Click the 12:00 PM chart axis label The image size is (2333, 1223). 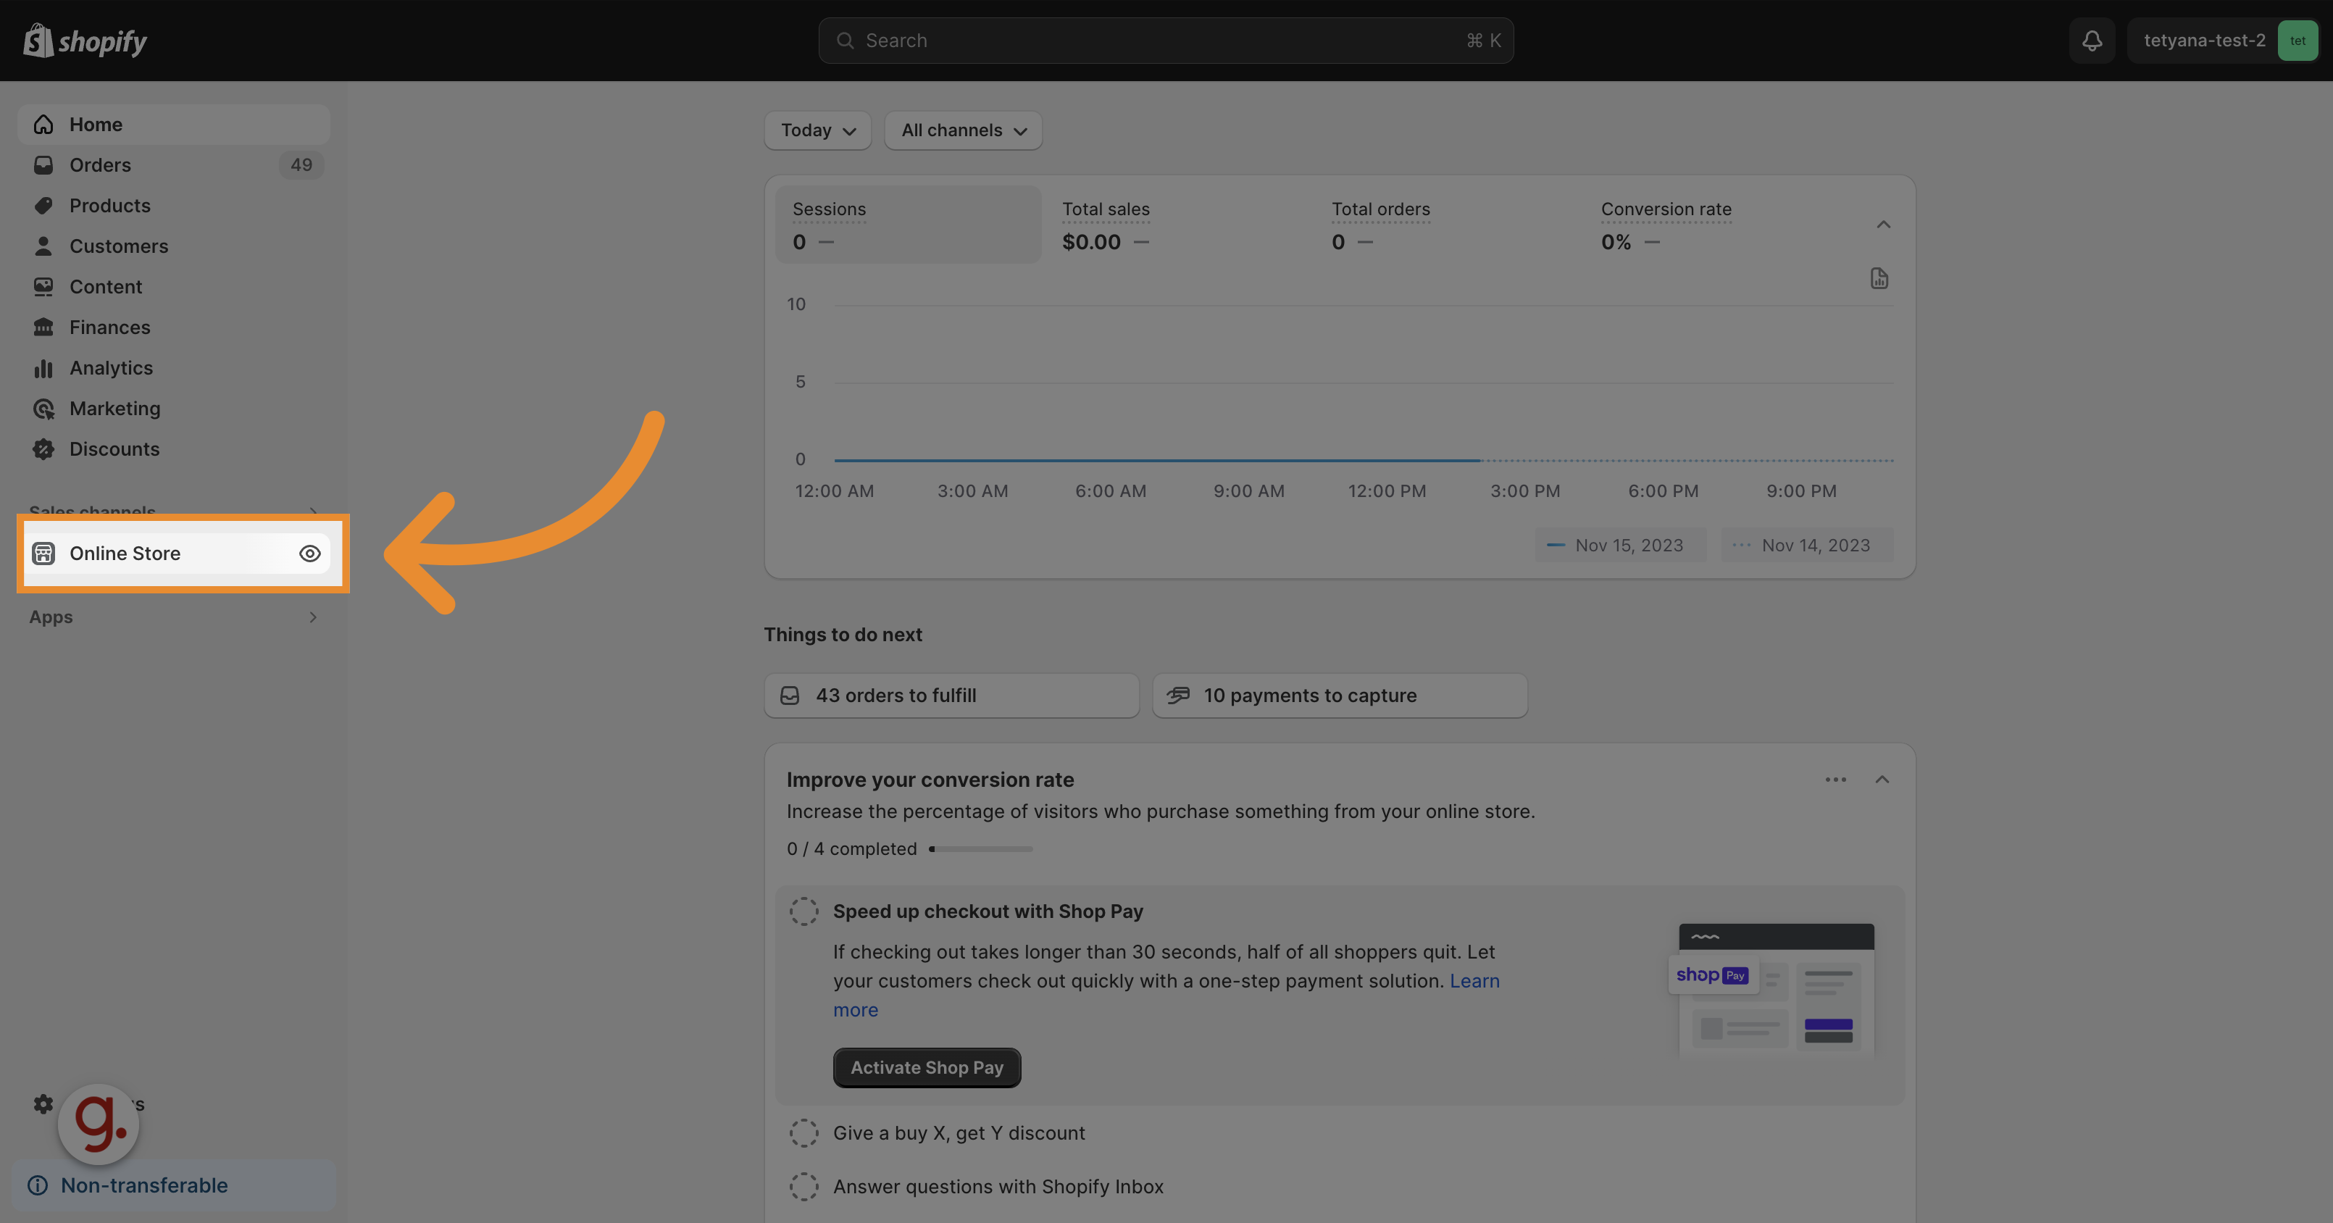[1387, 491]
